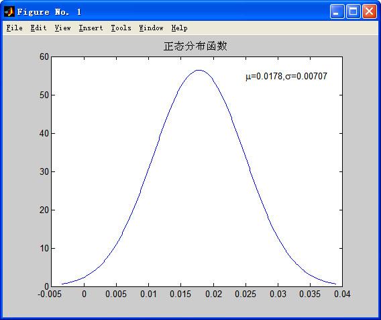Click the x-axis tick label 0.02
The width and height of the screenshot is (381, 320).
tap(213, 294)
